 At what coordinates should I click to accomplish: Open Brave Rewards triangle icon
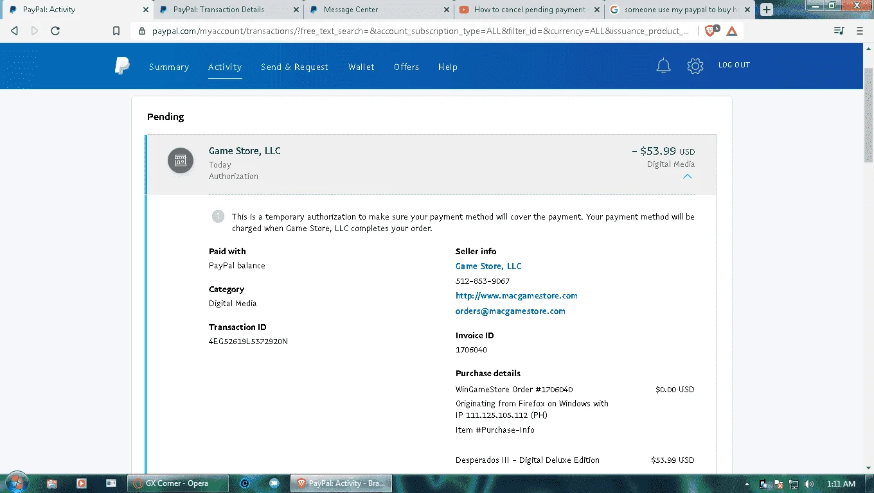[732, 30]
